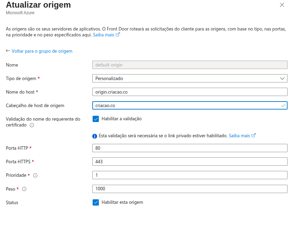Viewport: 291px width, 226px height.
Task: Click the Peso info icon
Action: click(x=24, y=189)
